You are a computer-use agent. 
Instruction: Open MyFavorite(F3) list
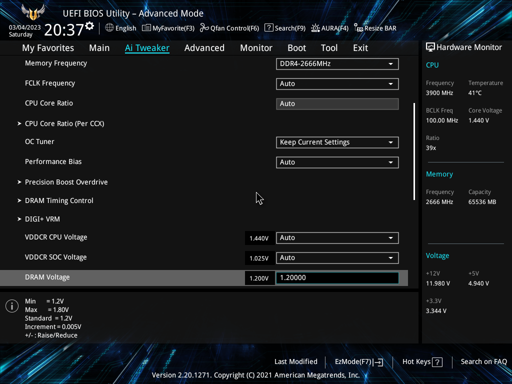[168, 28]
